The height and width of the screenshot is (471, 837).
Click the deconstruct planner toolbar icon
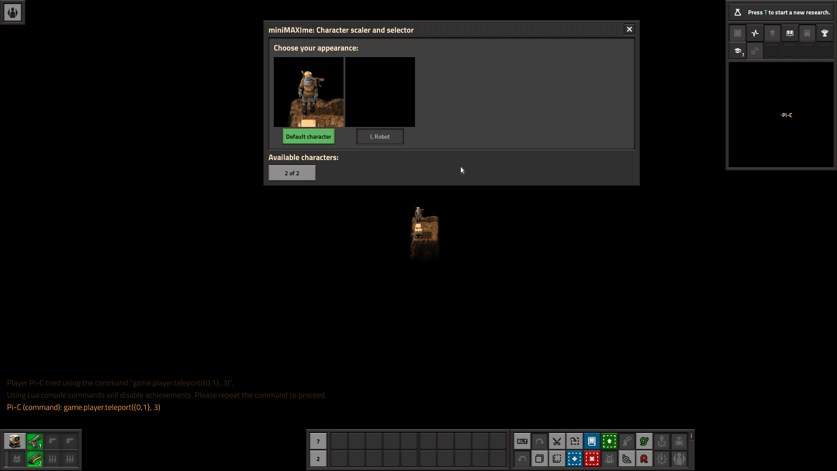point(592,458)
